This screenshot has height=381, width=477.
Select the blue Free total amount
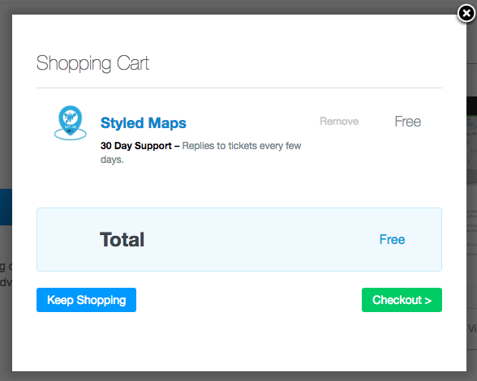pos(392,240)
